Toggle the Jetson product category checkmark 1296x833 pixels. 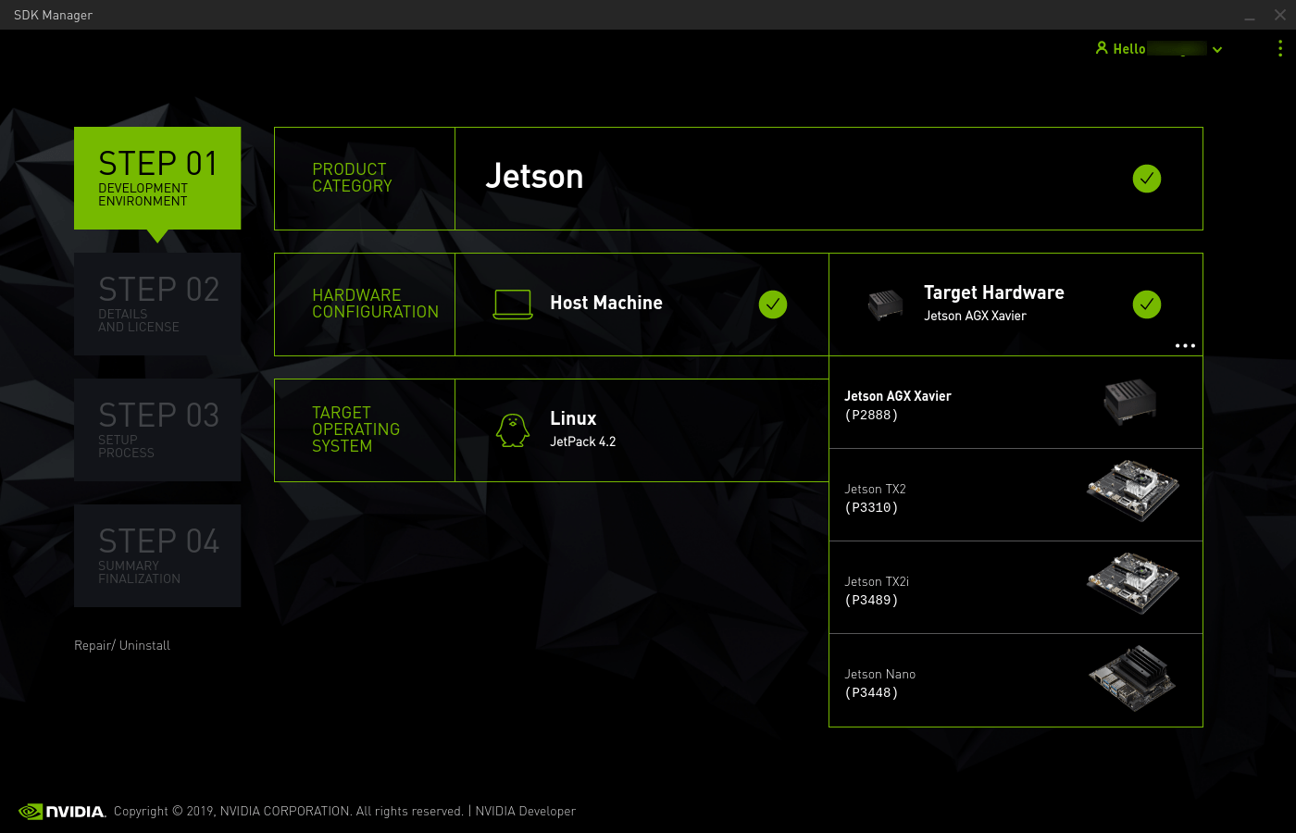(1147, 179)
